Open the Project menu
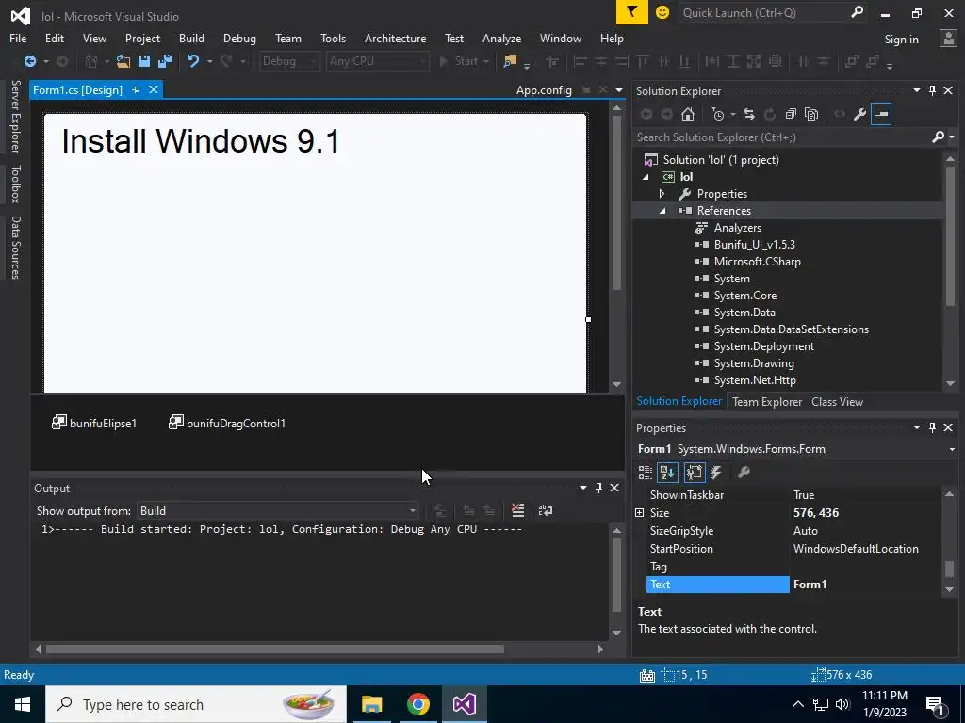The height and width of the screenshot is (723, 965). (x=142, y=38)
